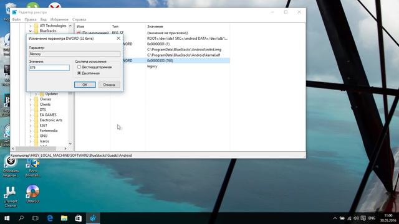Open the Избранное menu
This screenshot has width=399, height=224.
click(59, 19)
